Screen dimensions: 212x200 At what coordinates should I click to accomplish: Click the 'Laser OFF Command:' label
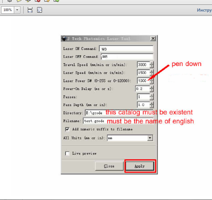(81, 57)
